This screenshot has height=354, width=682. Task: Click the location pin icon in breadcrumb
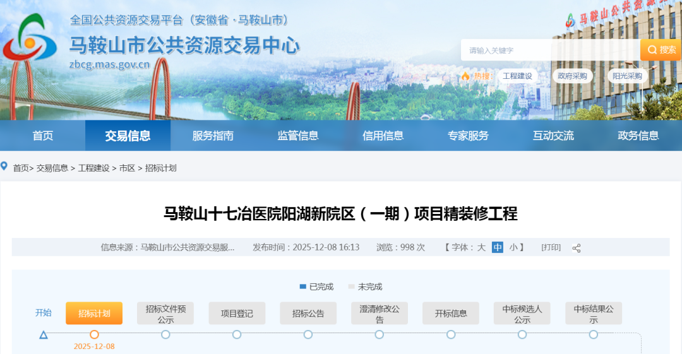(4, 167)
